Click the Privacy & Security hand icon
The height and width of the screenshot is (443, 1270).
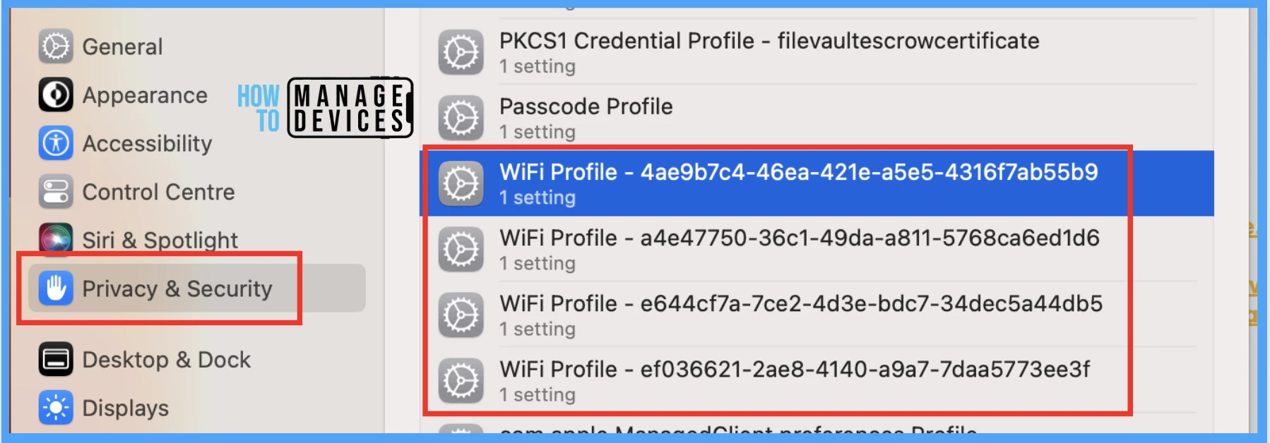point(56,288)
